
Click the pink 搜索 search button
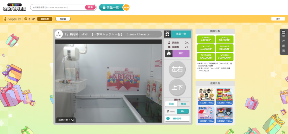(90, 7)
